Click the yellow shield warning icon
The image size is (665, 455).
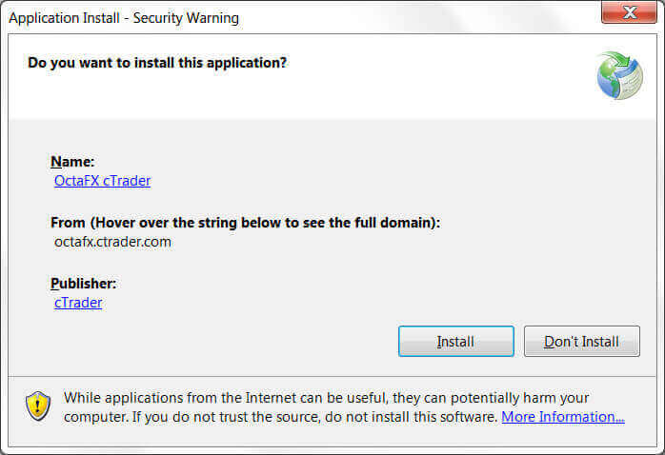38,406
